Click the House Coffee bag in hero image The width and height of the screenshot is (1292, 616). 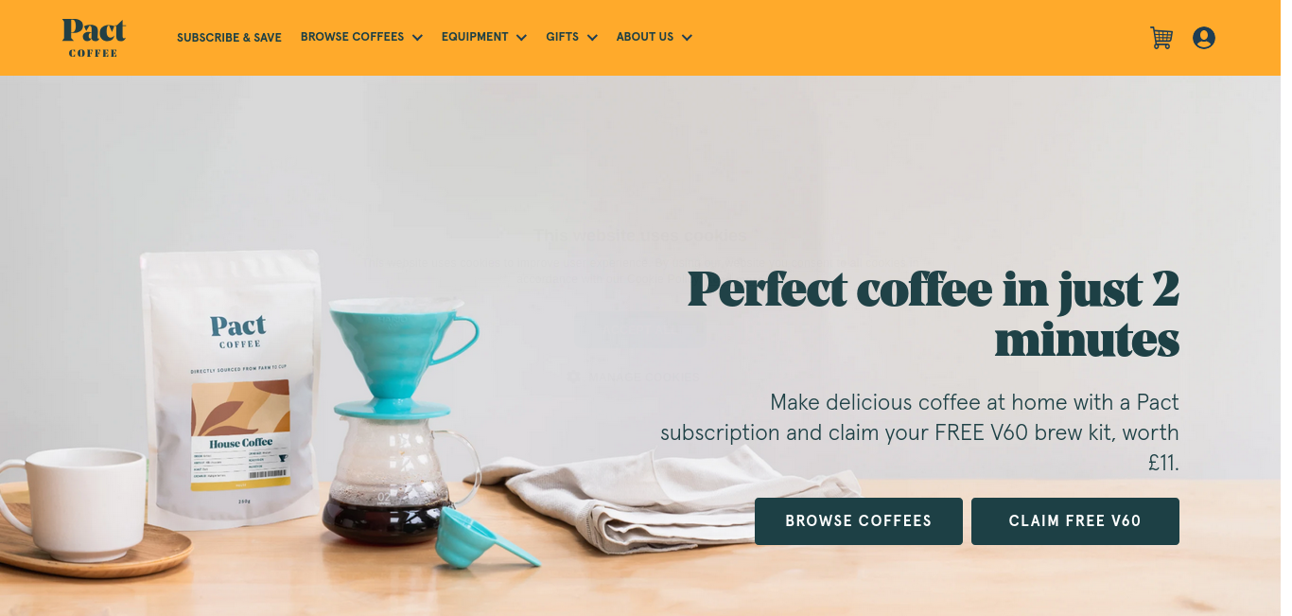pos(233,388)
